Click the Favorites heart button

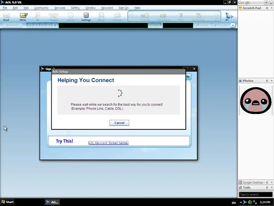point(221,25)
